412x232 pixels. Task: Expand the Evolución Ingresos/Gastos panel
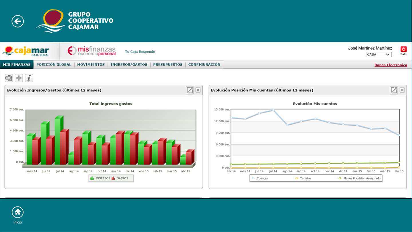(190, 90)
